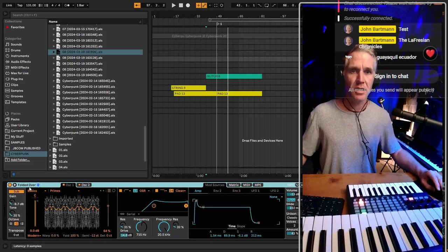The height and width of the screenshot is (252, 448).
Task: Expand the Samples folder in file list
Action: [x=50, y=144]
